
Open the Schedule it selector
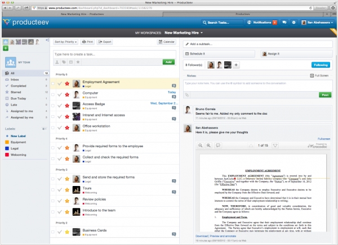click(x=219, y=54)
